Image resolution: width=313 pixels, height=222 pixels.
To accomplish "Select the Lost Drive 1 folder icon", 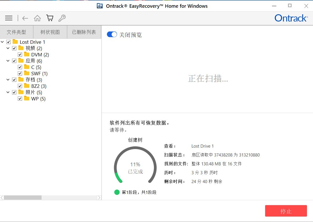I will tap(15, 42).
